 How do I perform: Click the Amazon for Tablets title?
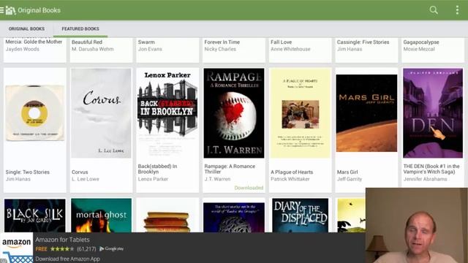click(62, 240)
